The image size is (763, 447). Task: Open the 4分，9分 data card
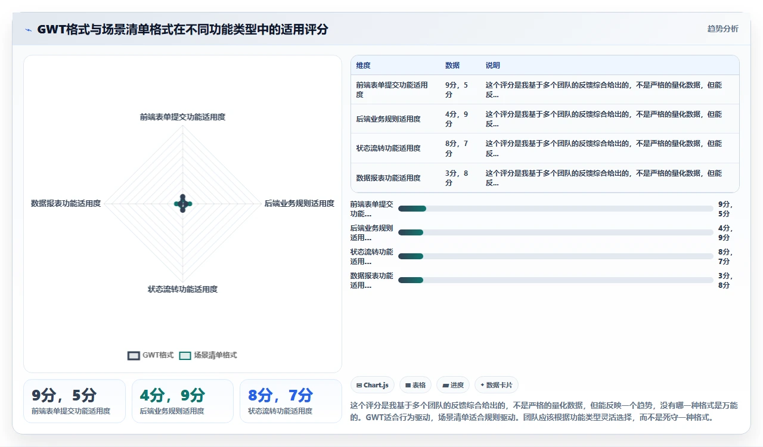182,401
